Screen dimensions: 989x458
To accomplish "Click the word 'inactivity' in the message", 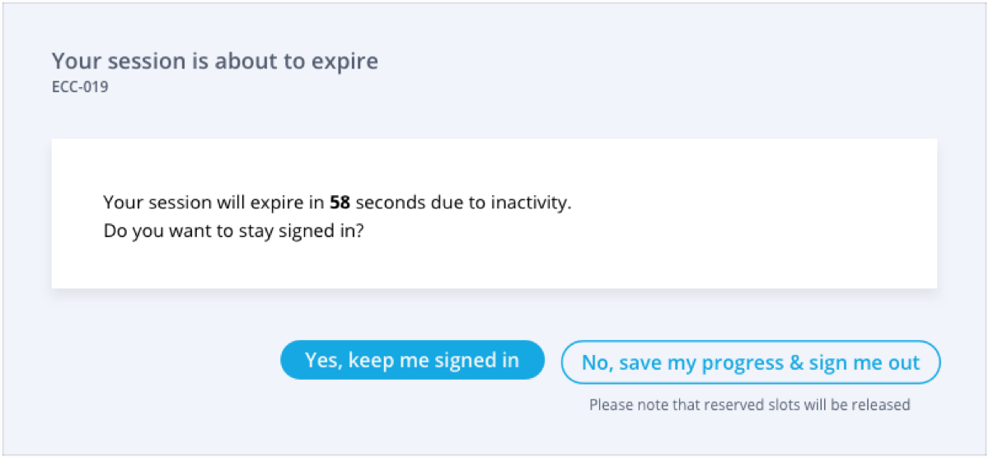I will 533,203.
